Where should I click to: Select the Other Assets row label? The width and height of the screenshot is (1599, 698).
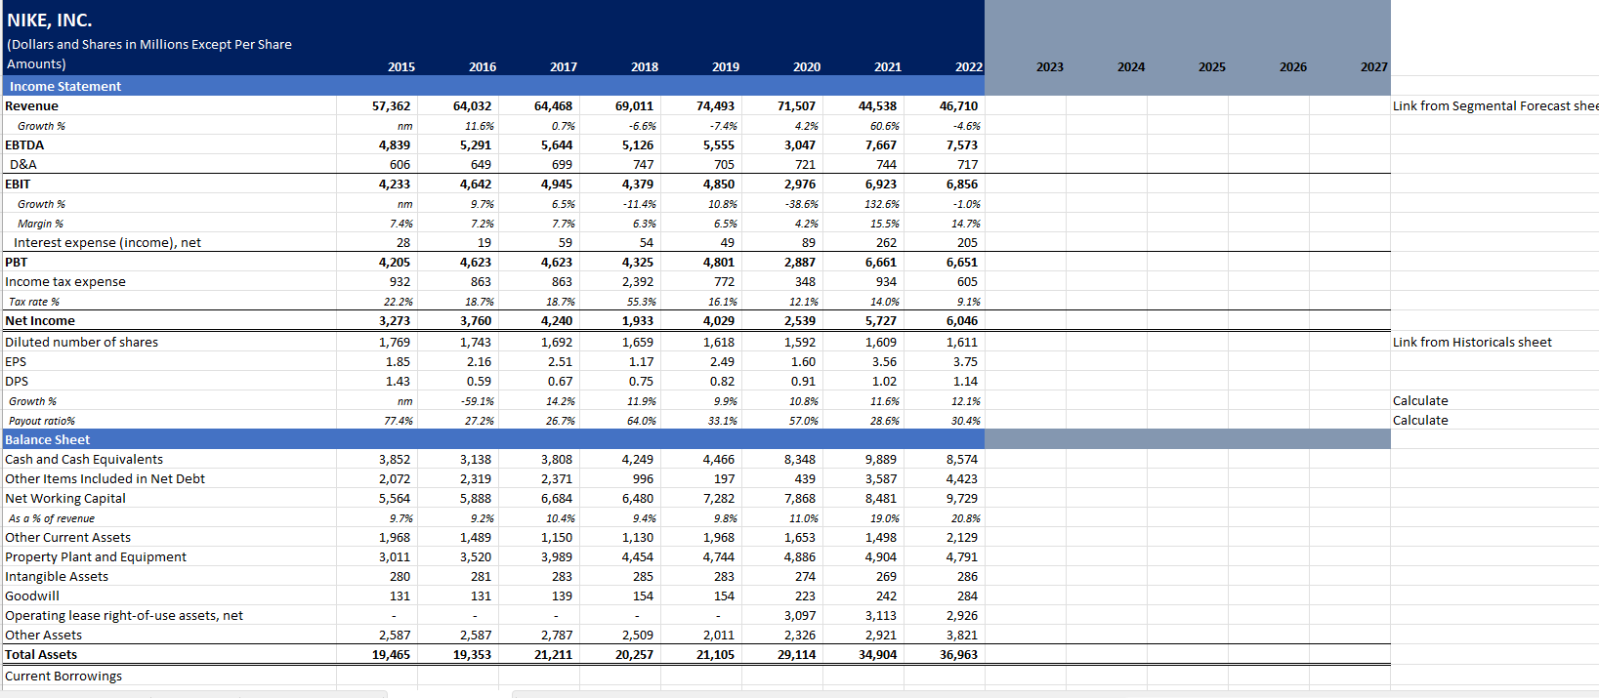pyautogui.click(x=43, y=635)
